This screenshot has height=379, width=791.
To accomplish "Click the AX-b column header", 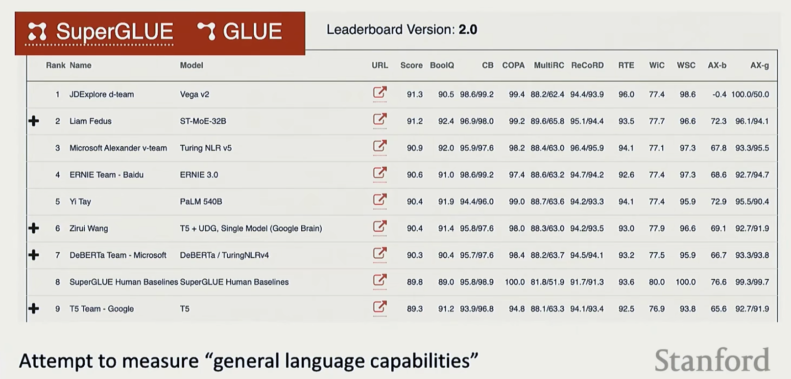I will pyautogui.click(x=717, y=65).
